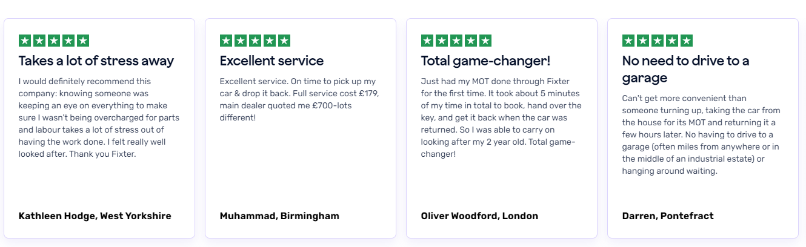Click fifth star in 'Excellent service' card

tap(284, 41)
